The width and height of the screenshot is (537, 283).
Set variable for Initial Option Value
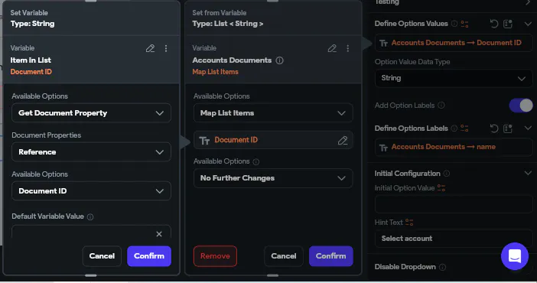point(441,187)
